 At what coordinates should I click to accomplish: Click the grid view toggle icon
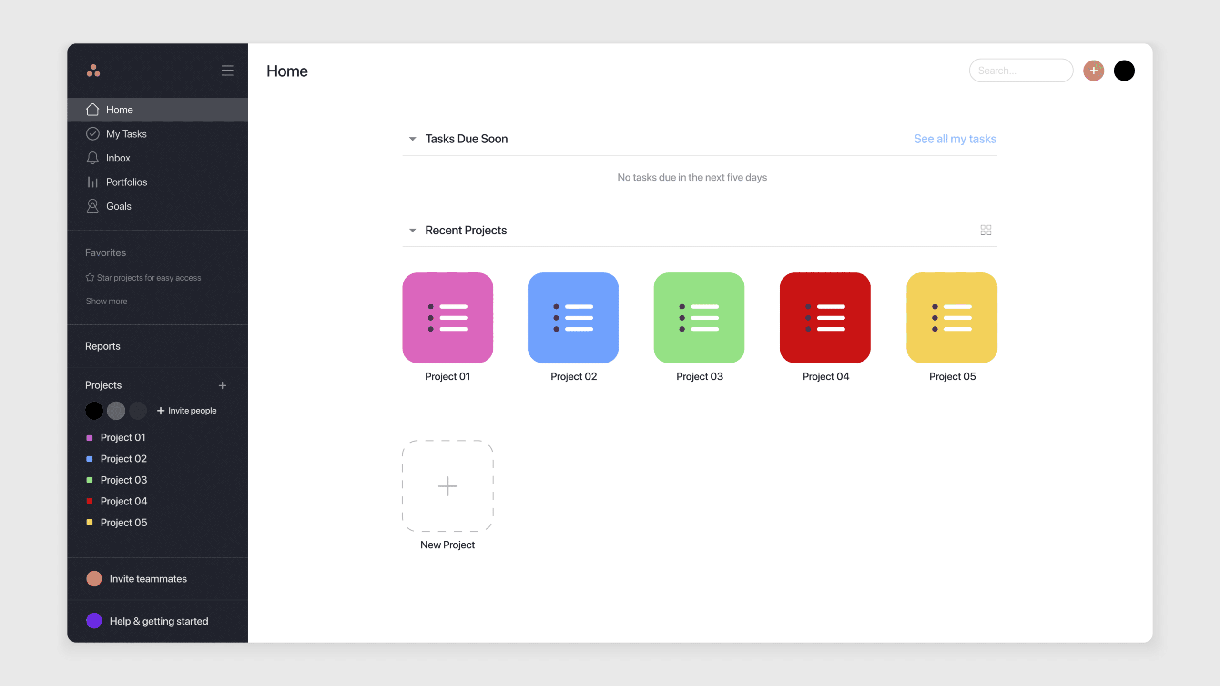pyautogui.click(x=986, y=230)
